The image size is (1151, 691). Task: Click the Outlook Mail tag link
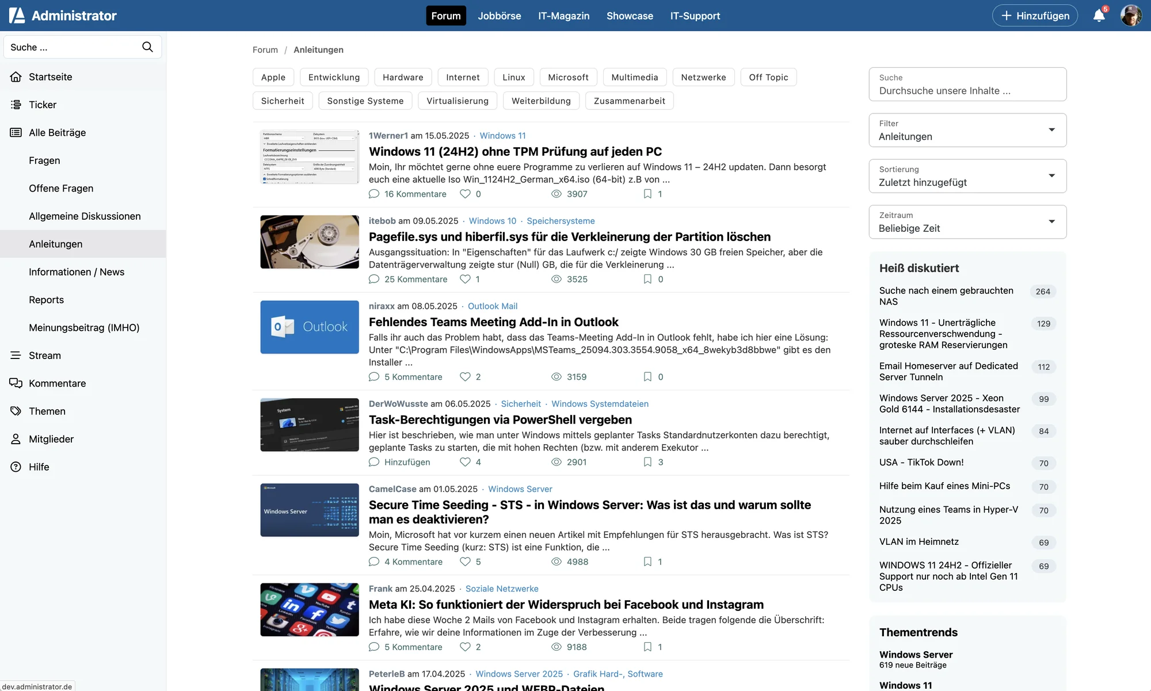click(493, 306)
